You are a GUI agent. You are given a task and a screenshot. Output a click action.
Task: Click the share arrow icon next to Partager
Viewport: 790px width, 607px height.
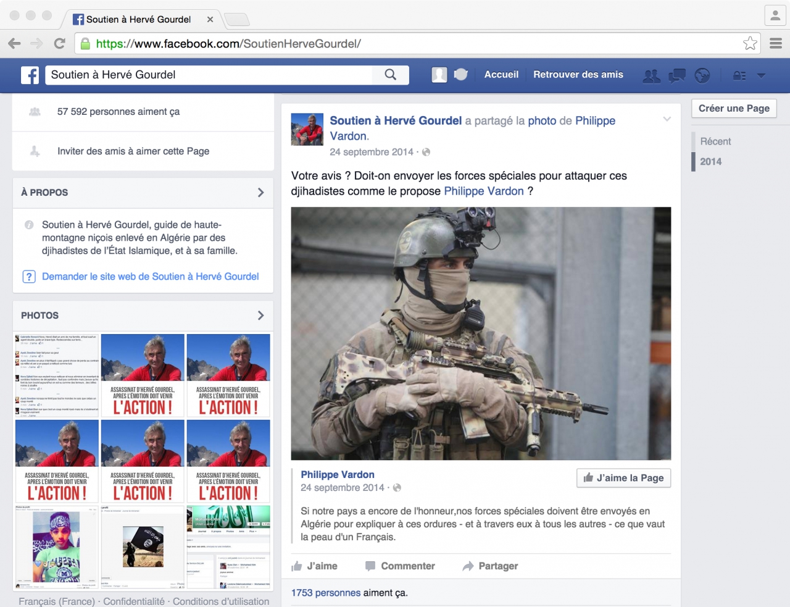tap(468, 566)
